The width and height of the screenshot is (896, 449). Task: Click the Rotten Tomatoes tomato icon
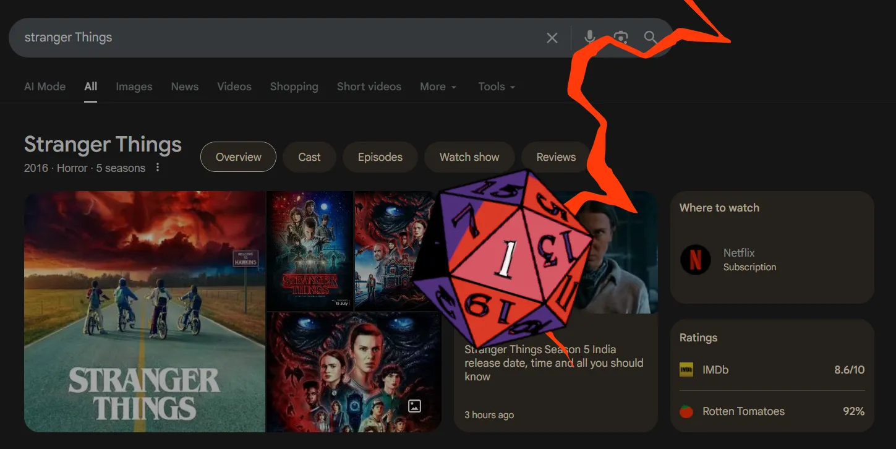(x=686, y=411)
